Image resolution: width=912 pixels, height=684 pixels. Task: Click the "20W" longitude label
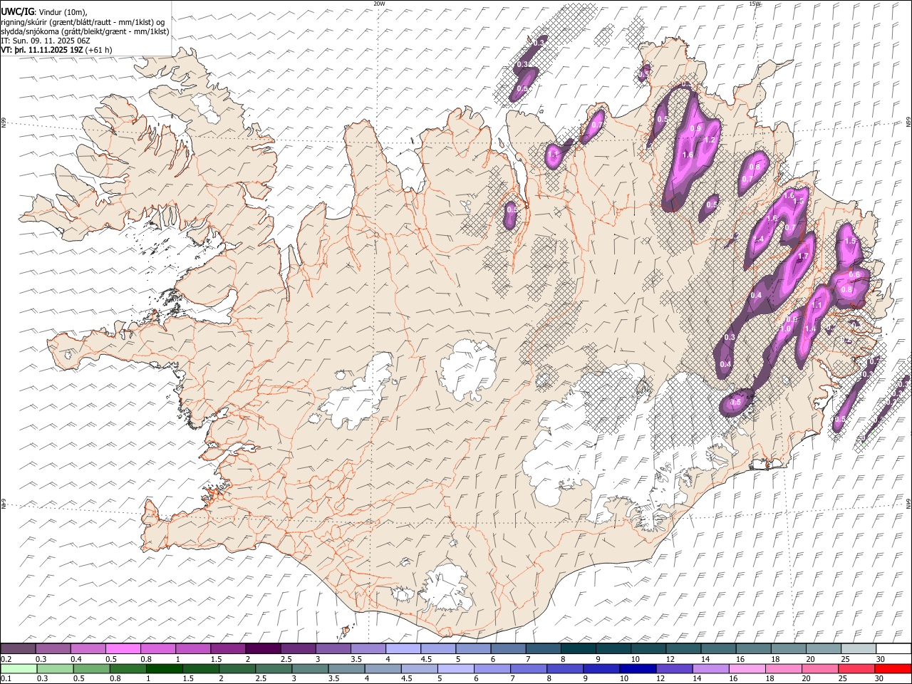(379, 4)
